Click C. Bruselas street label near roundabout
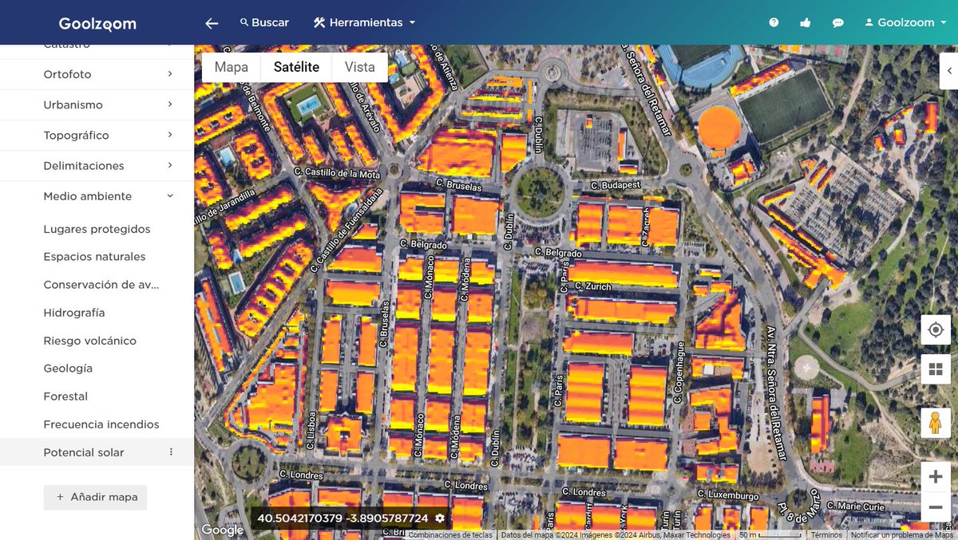This screenshot has height=540, width=958. tap(459, 186)
